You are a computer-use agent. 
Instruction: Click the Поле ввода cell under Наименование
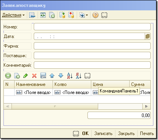coord(33,92)
